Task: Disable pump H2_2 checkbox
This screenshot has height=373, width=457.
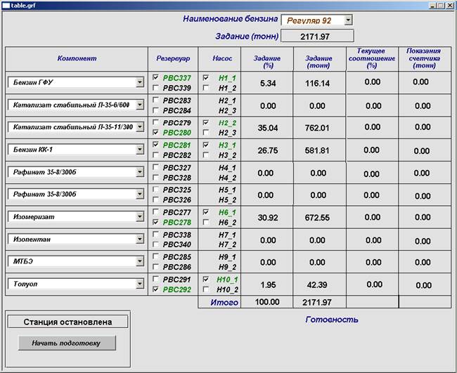Action: (205, 122)
